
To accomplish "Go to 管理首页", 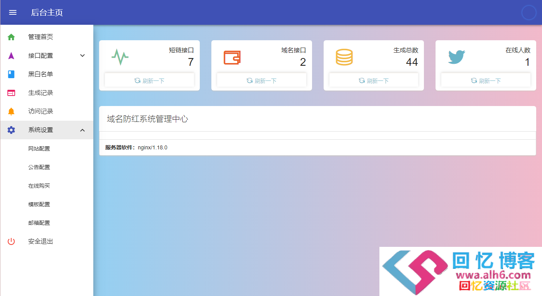I will [x=46, y=37].
